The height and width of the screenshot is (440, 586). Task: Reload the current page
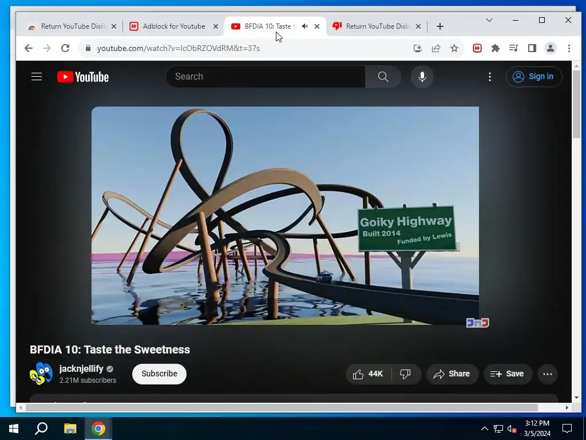click(x=65, y=48)
